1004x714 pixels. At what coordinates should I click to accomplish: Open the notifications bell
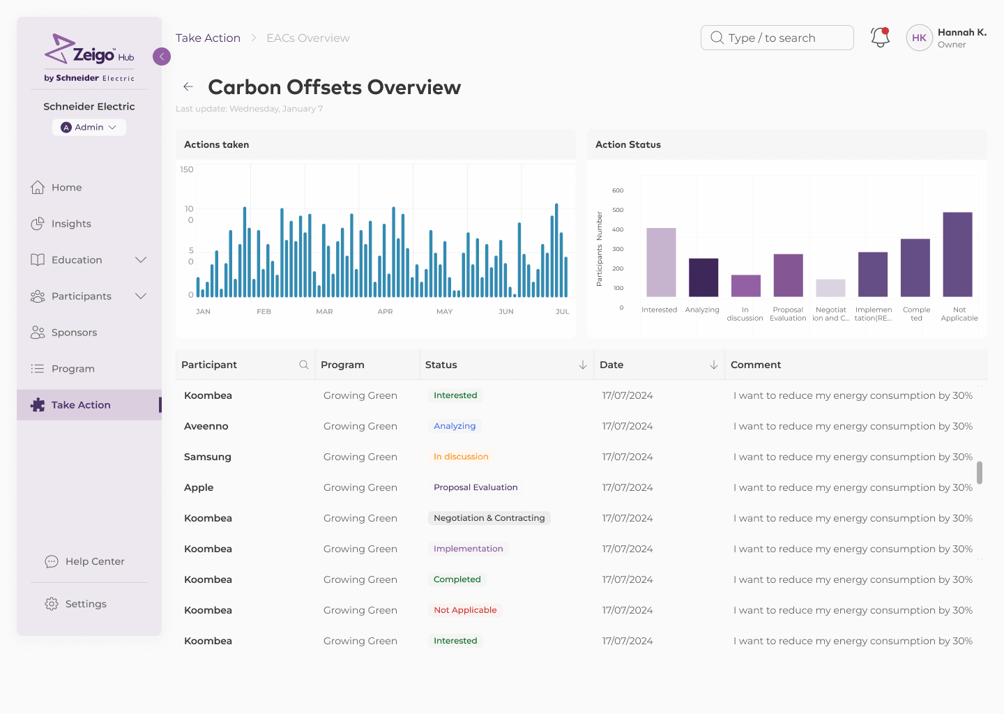pos(880,38)
